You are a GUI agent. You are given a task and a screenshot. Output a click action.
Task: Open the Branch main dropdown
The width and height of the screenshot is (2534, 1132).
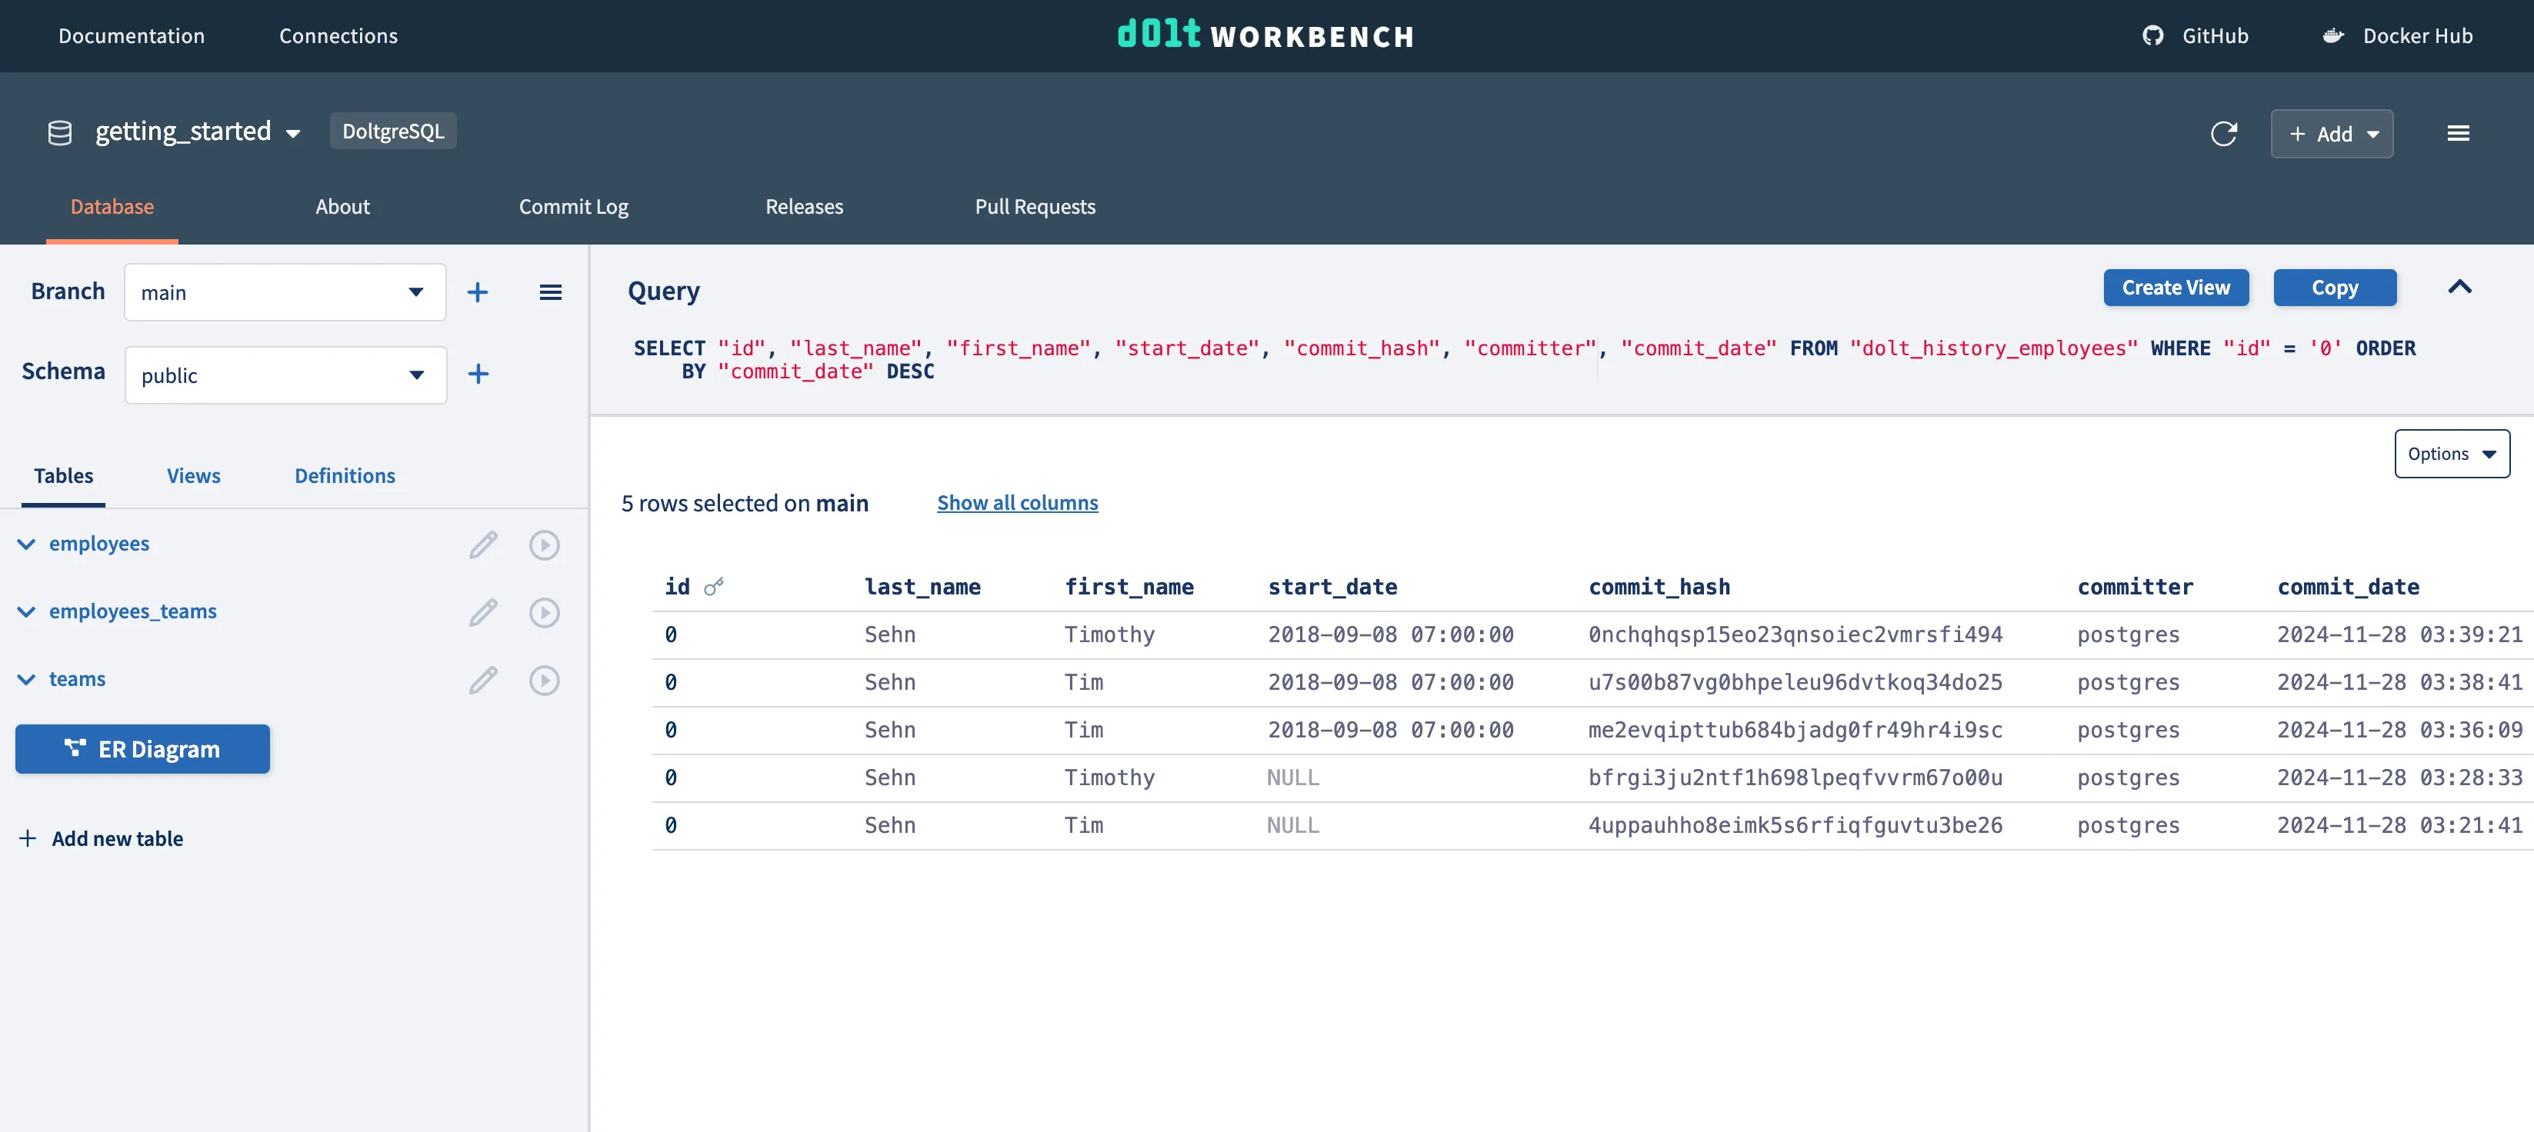point(285,292)
